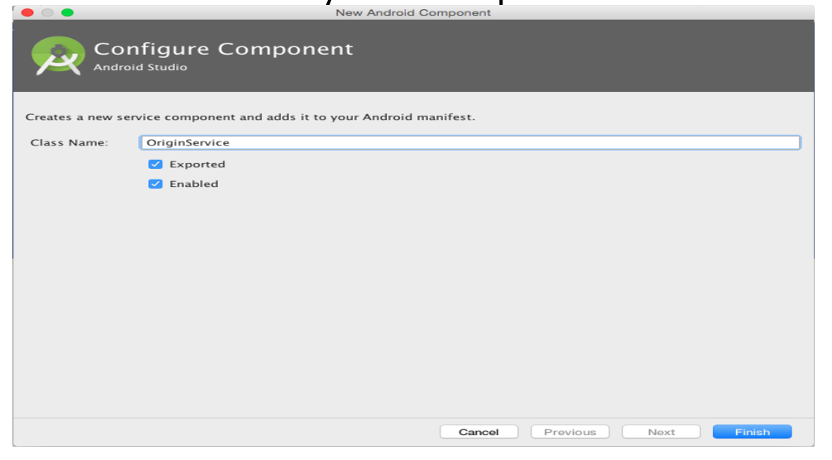This screenshot has height=460, width=832.
Task: Click the Cancel button
Action: pyautogui.click(x=479, y=432)
